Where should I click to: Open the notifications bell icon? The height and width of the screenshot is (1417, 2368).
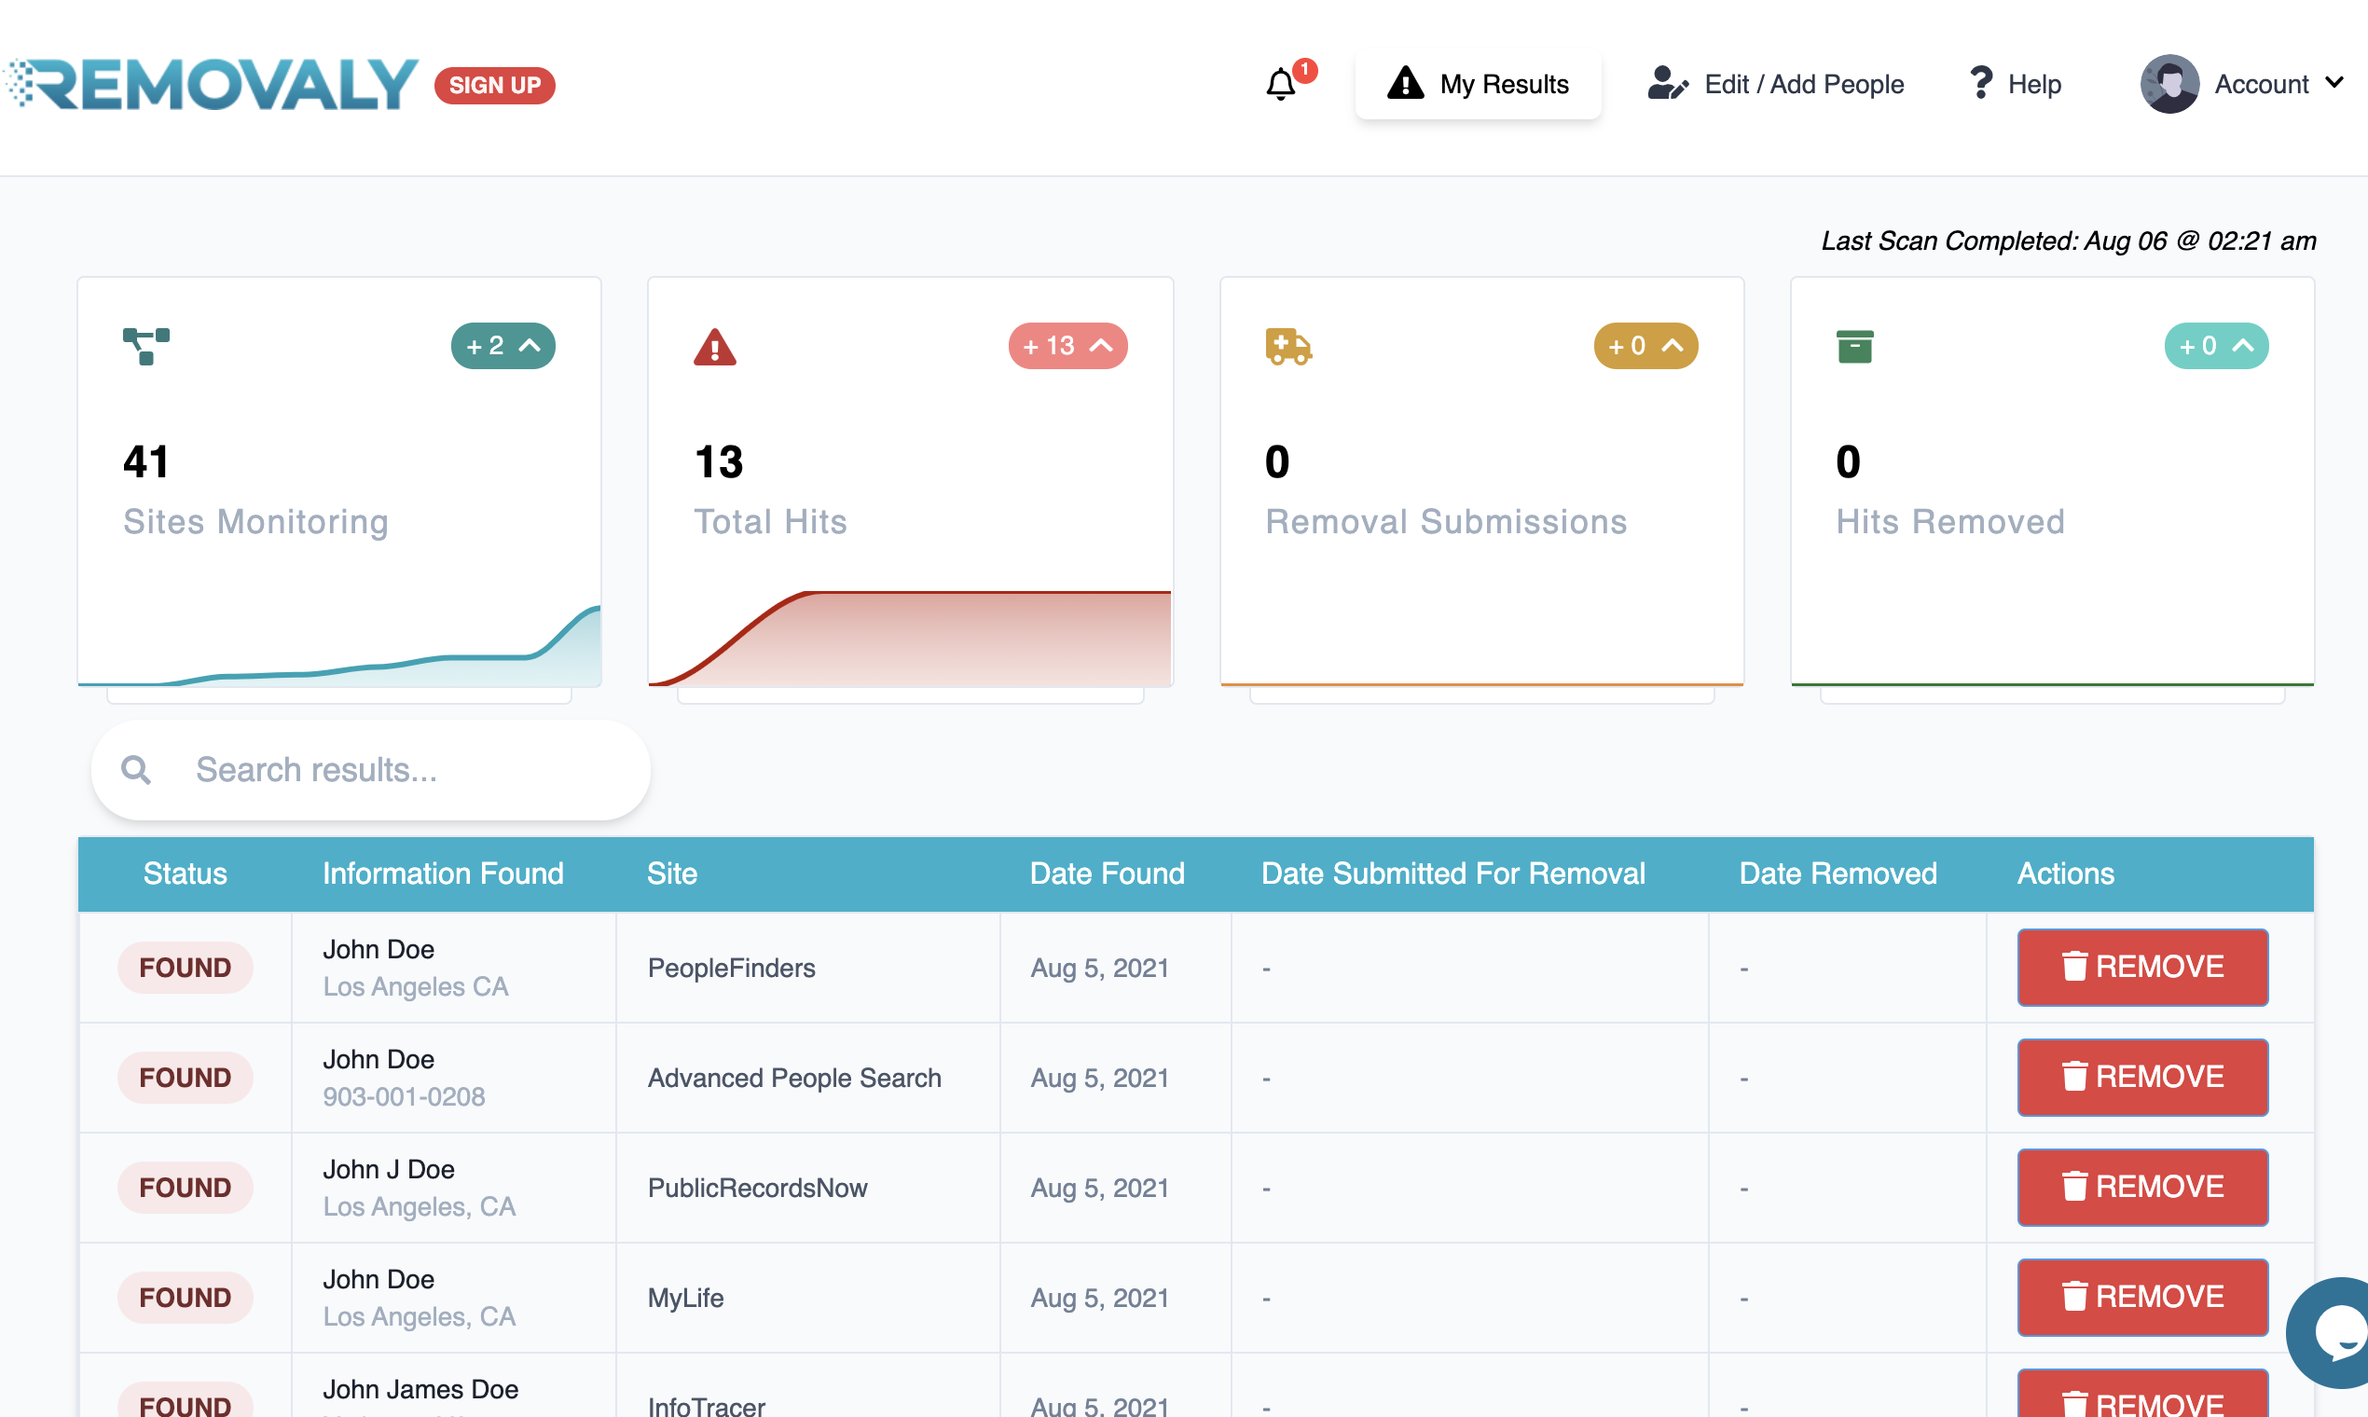click(1281, 85)
